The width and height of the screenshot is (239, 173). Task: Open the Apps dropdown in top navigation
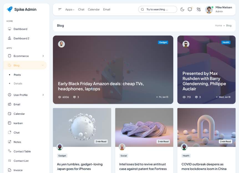pyautogui.click(x=70, y=9)
